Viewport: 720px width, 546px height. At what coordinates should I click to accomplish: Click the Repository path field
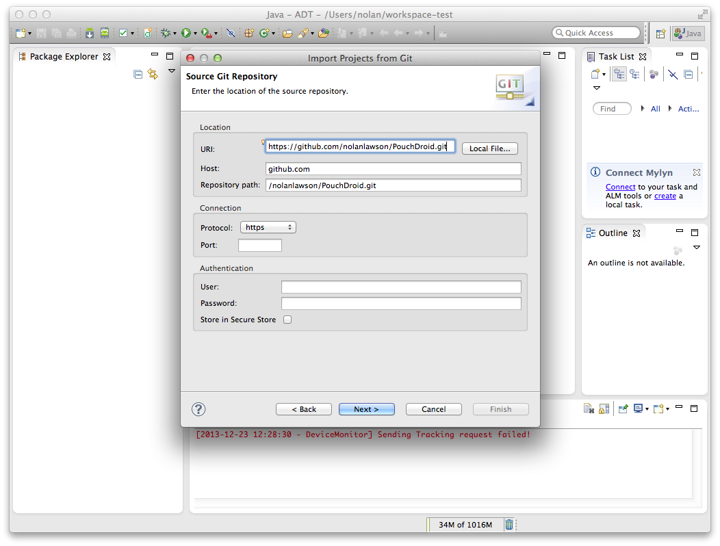pos(393,185)
